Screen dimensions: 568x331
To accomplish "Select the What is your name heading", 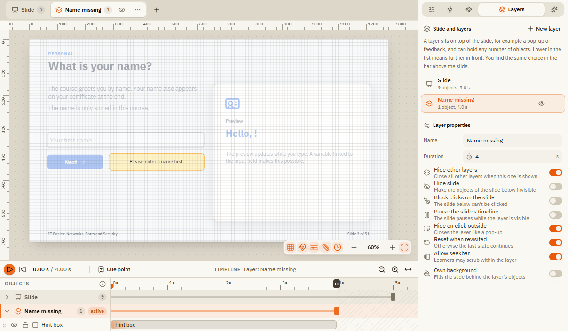I will tap(100, 66).
